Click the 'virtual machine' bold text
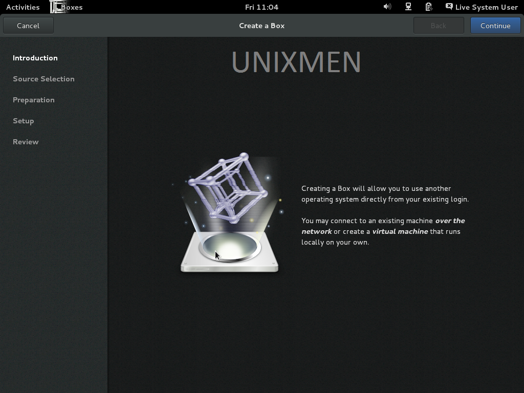Viewport: 524px width, 393px height. tap(400, 231)
